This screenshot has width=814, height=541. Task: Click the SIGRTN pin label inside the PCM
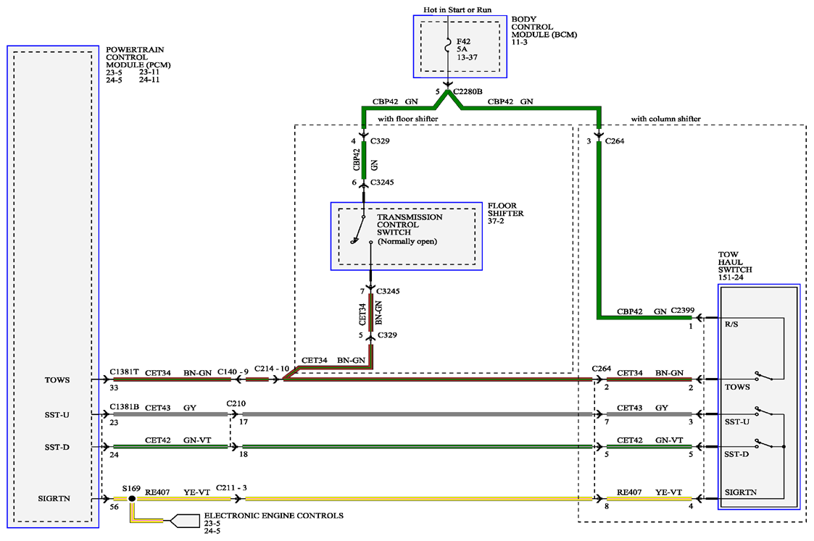[x=54, y=498]
